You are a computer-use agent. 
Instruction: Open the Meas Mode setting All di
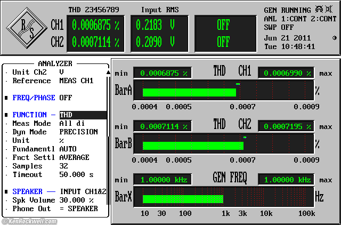tap(72, 123)
